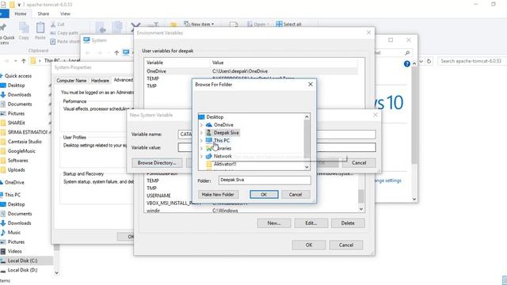Select Deepak Siva folder in tree

coord(226,133)
